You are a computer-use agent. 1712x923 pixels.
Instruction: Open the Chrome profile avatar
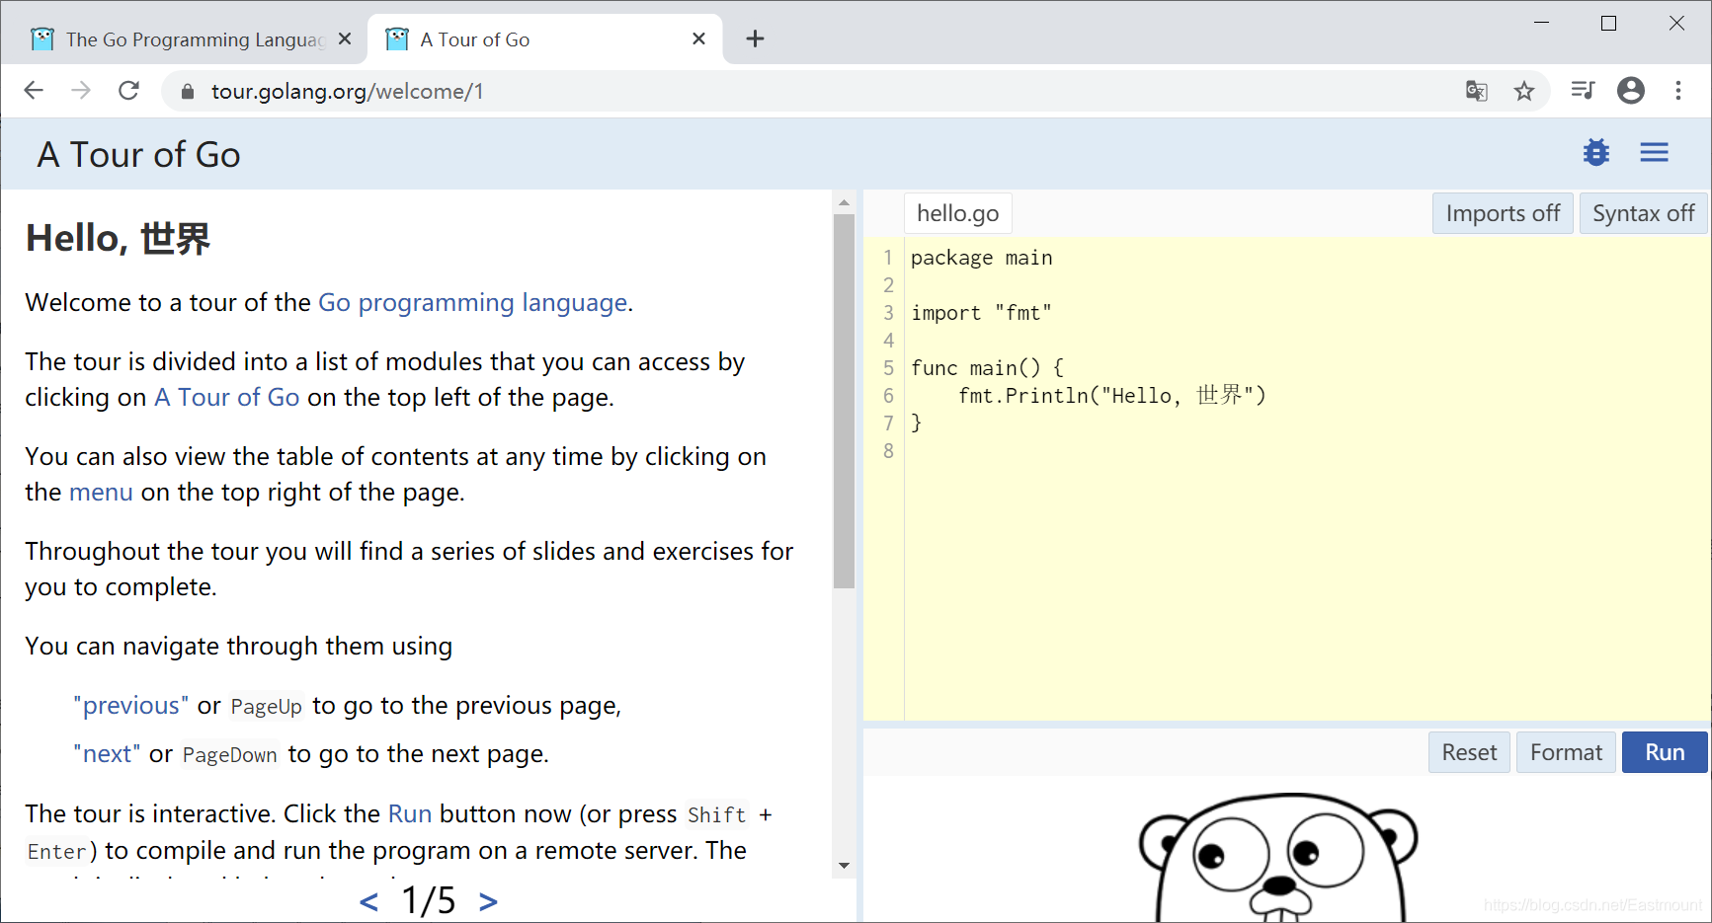coord(1631,91)
